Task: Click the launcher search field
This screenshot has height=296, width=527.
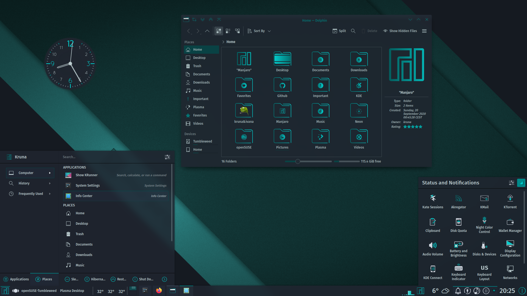Action: (x=111, y=157)
